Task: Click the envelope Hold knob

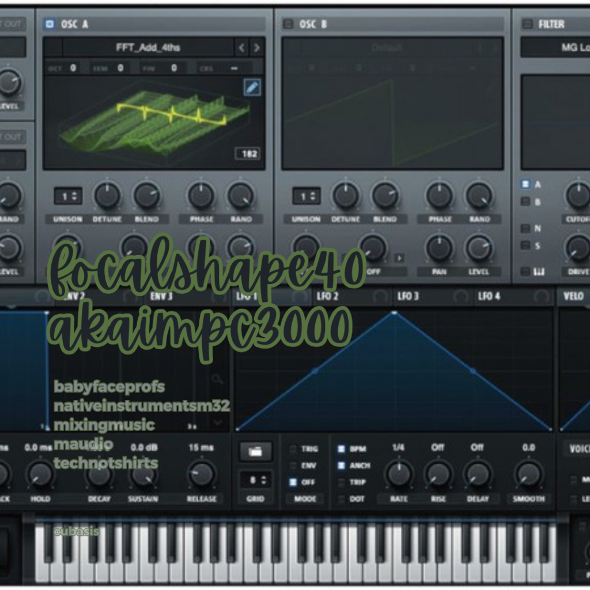Action: 40,475
